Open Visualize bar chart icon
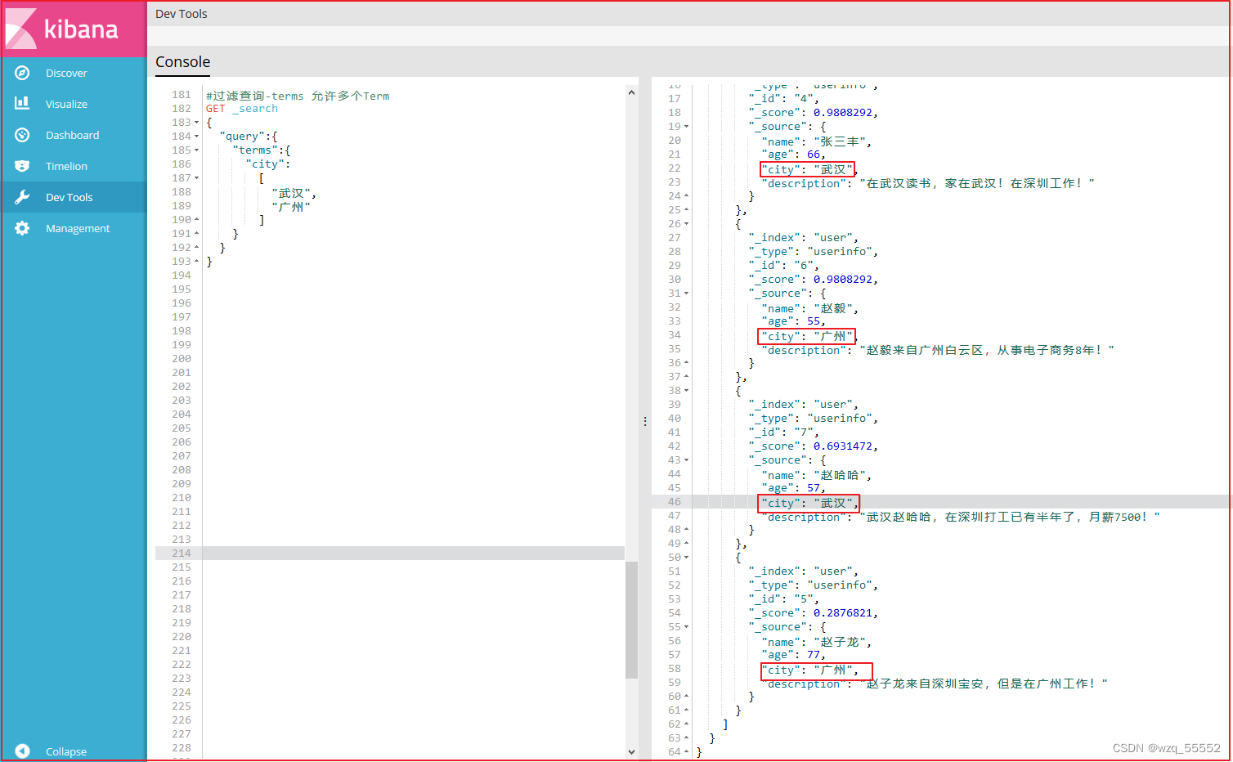The image size is (1233, 762). (x=22, y=104)
